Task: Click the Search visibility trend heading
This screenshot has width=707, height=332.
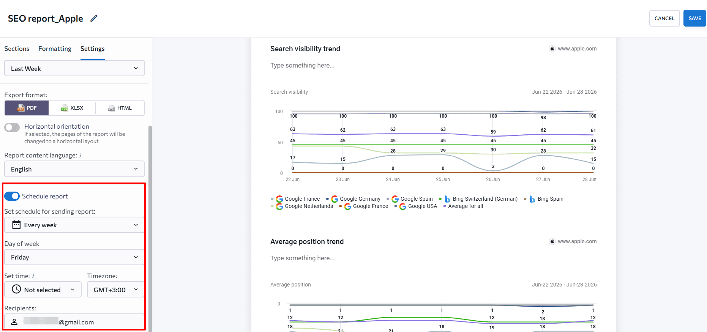Action: (x=305, y=49)
